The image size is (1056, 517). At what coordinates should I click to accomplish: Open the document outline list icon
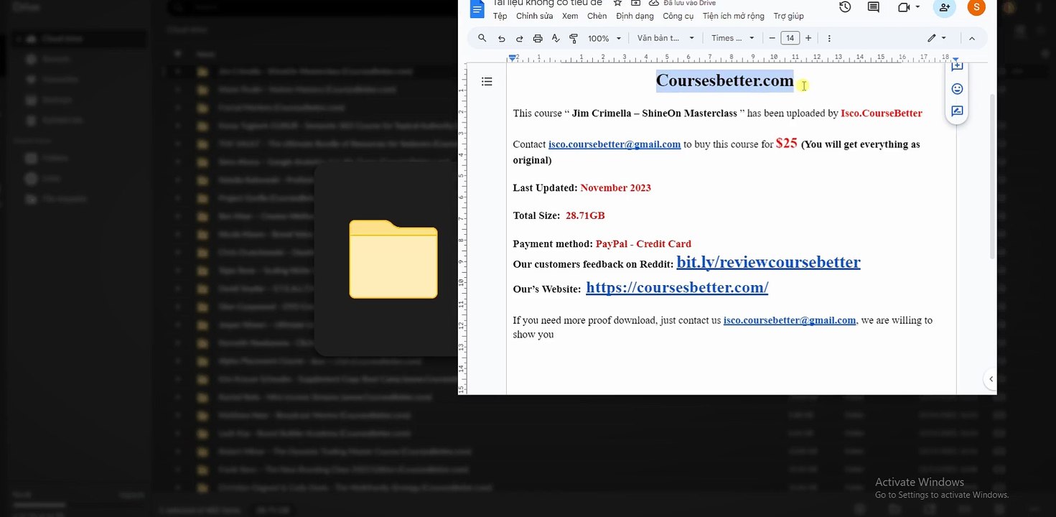487,81
